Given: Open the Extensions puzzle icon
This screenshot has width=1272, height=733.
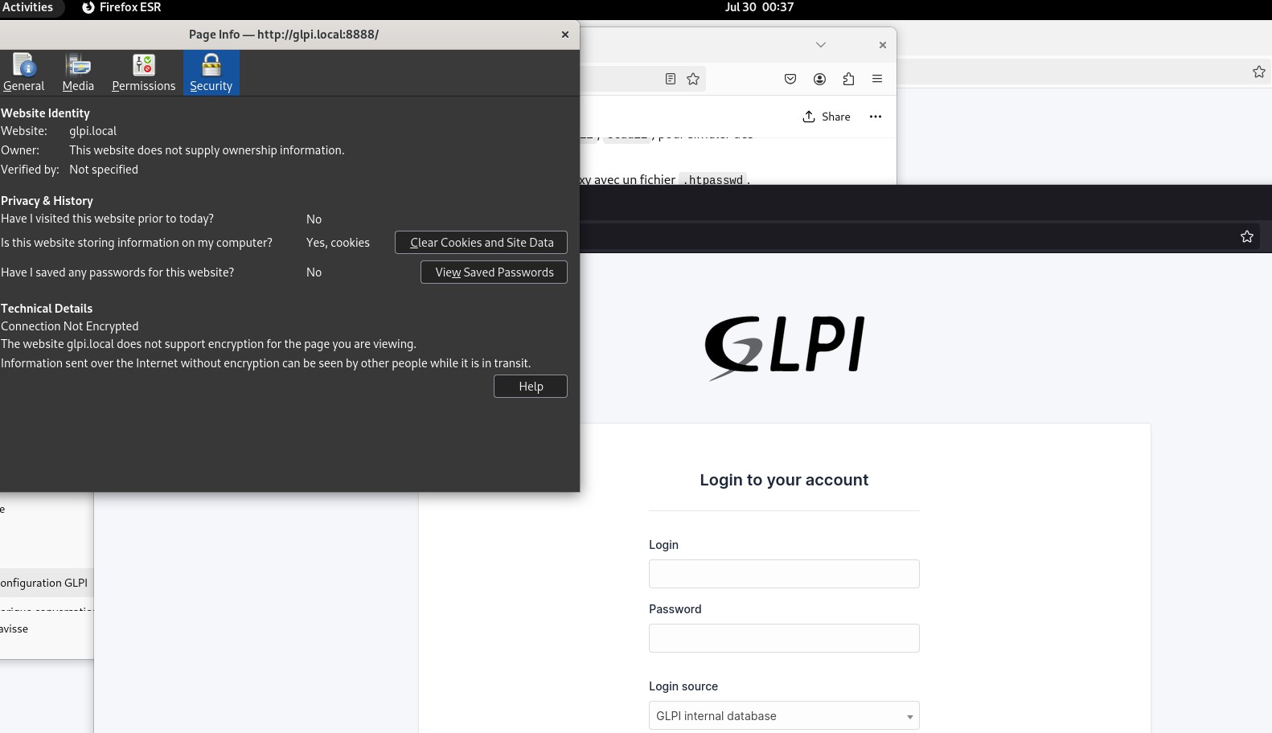Looking at the screenshot, I should [848, 79].
